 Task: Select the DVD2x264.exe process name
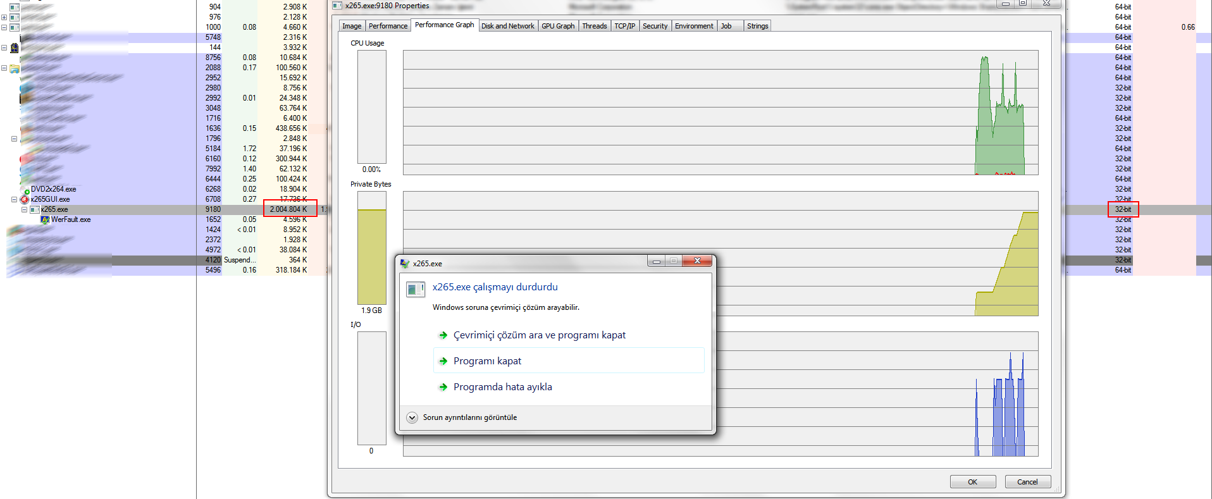[54, 189]
